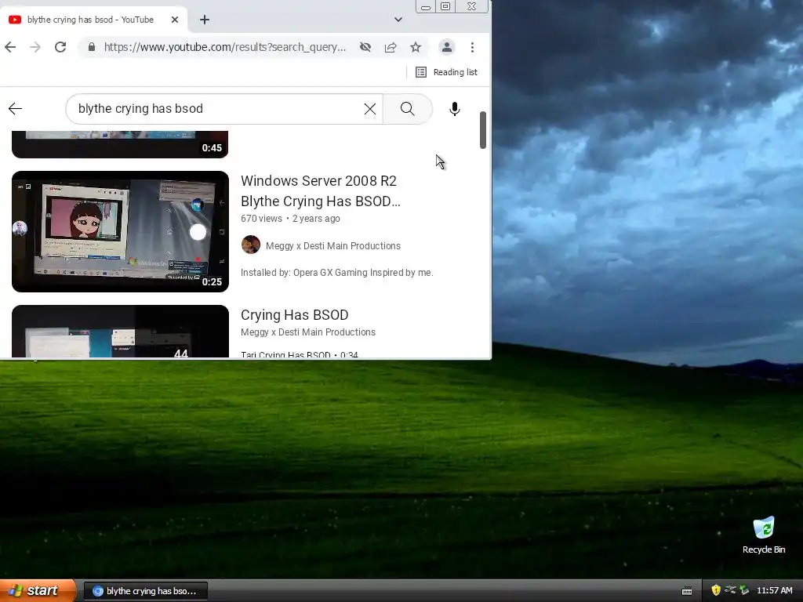The image size is (803, 602).
Task: Click the page vertical scrollbar thumb
Action: [483, 130]
